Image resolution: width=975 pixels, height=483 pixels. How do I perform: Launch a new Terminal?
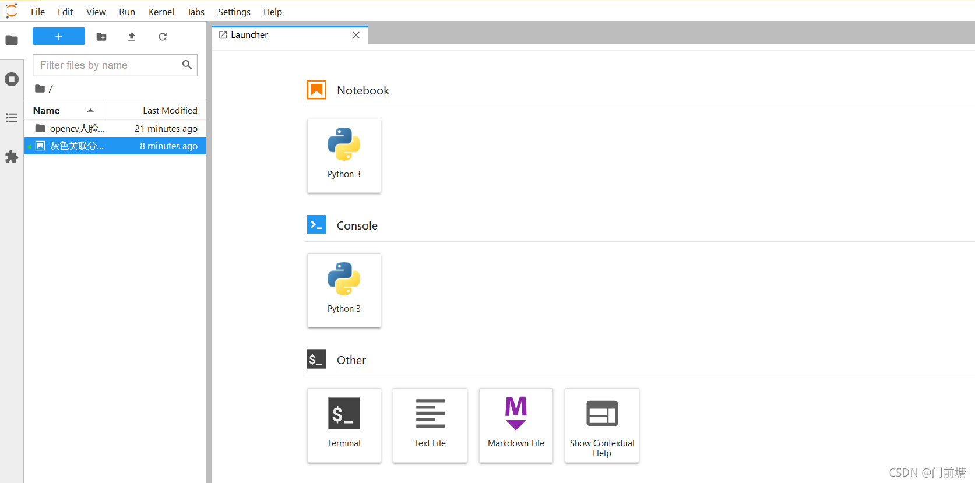tap(344, 425)
